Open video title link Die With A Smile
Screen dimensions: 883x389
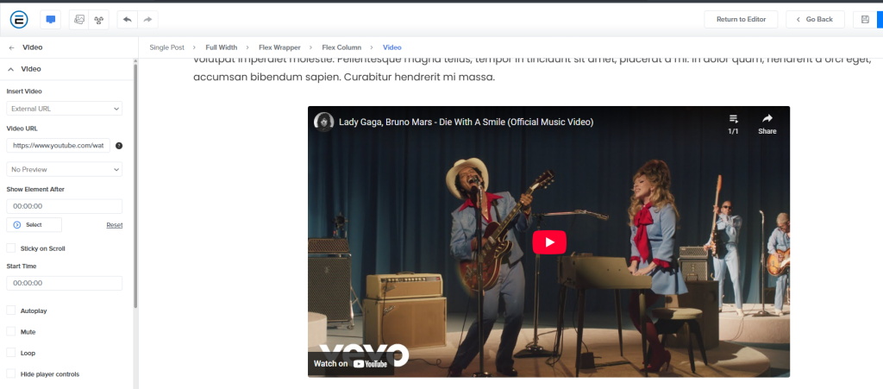(x=466, y=122)
